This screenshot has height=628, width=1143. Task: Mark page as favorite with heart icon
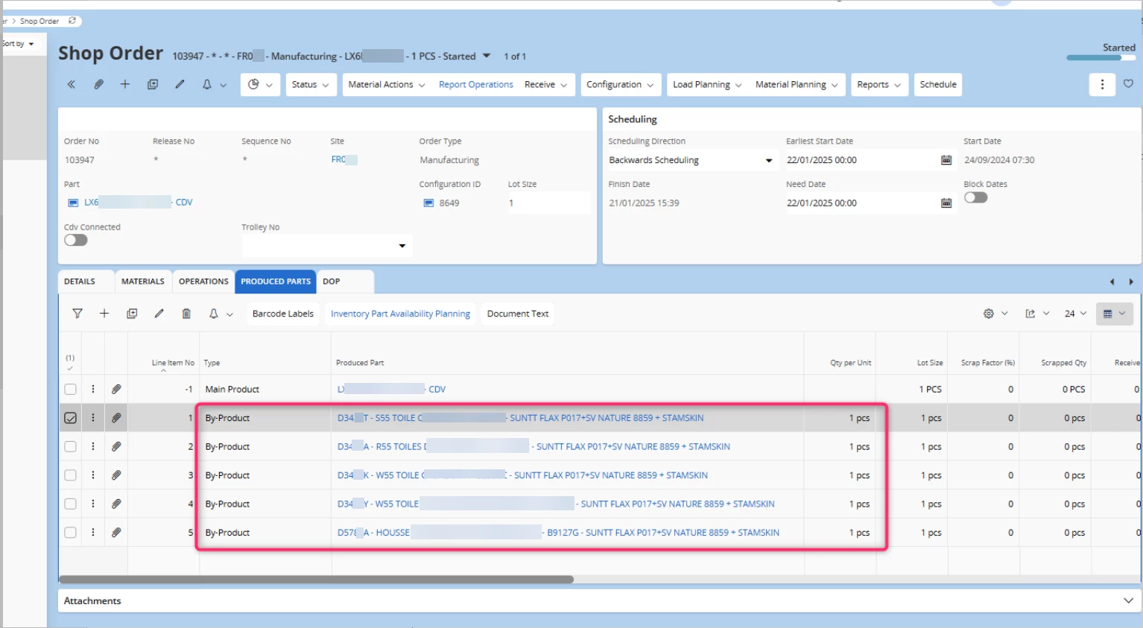1128,84
